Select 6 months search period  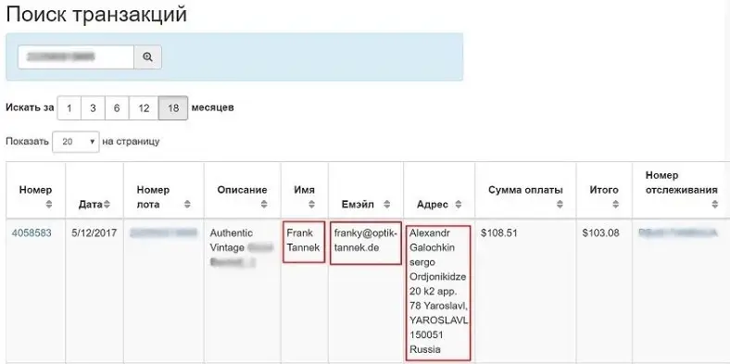tap(117, 108)
